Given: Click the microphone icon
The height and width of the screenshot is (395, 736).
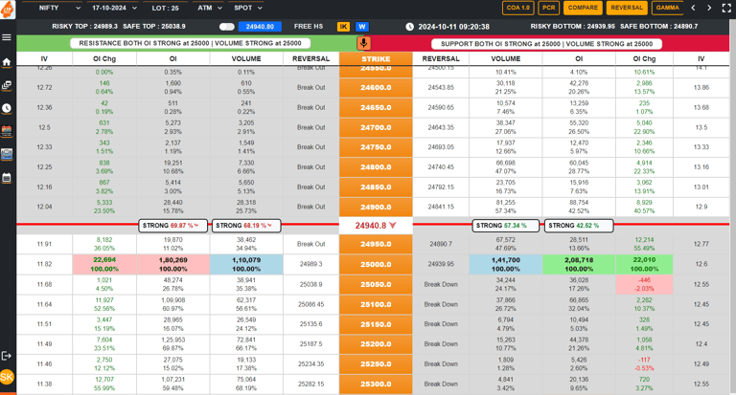Looking at the screenshot, I should point(363,43).
